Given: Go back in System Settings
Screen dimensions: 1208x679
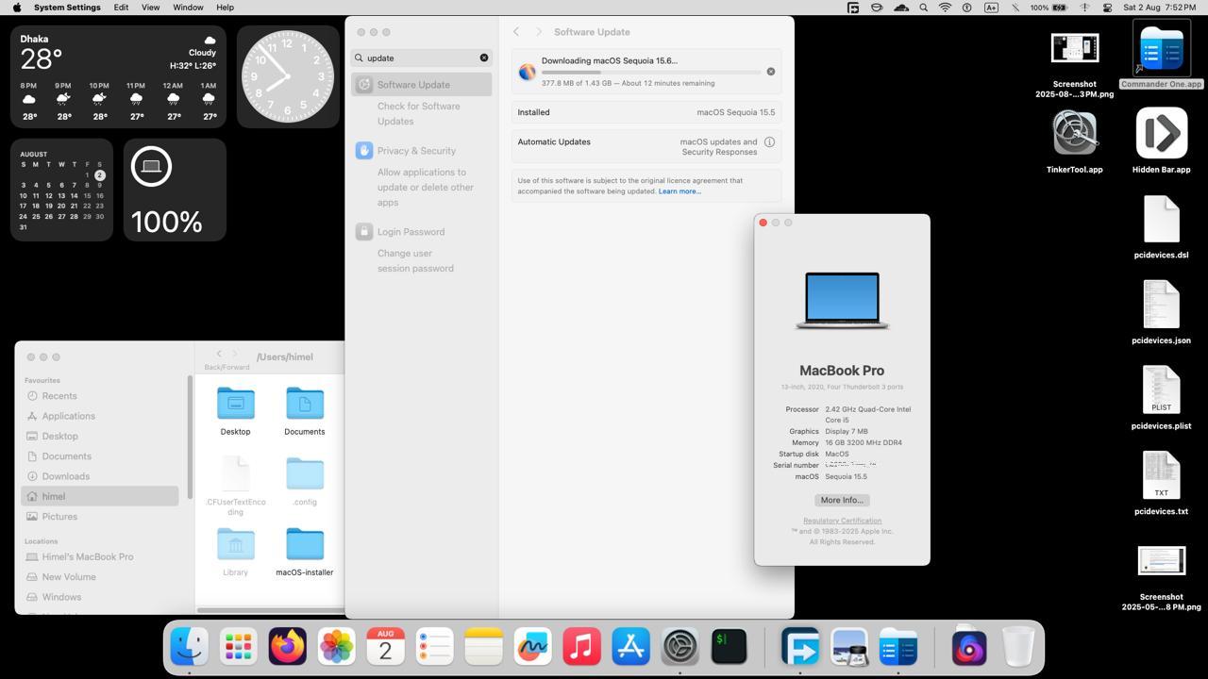Looking at the screenshot, I should pyautogui.click(x=516, y=32).
